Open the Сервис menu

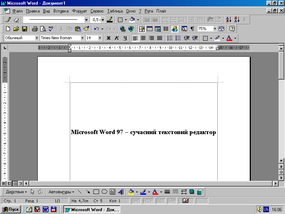tap(97, 11)
